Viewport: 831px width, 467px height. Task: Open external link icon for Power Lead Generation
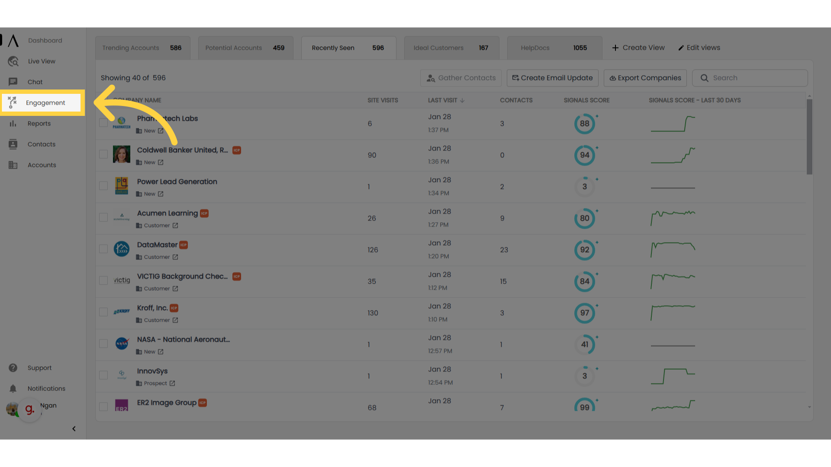click(x=161, y=194)
